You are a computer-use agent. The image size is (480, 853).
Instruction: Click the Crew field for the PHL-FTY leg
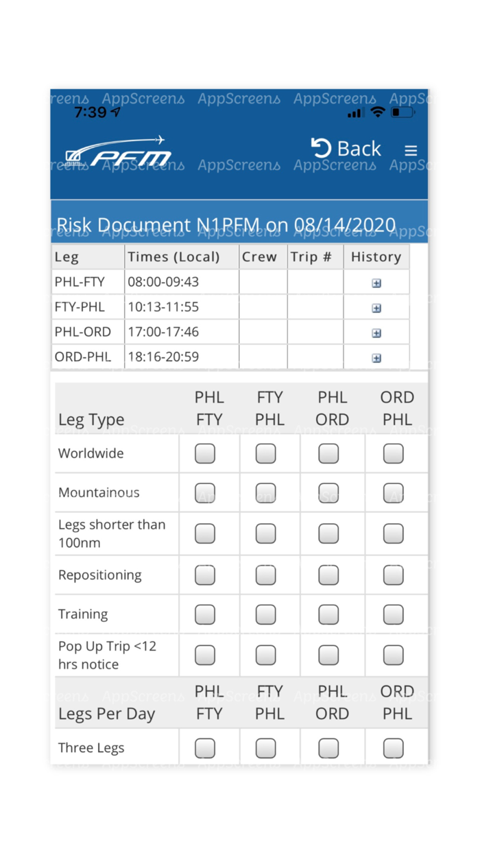click(x=263, y=282)
